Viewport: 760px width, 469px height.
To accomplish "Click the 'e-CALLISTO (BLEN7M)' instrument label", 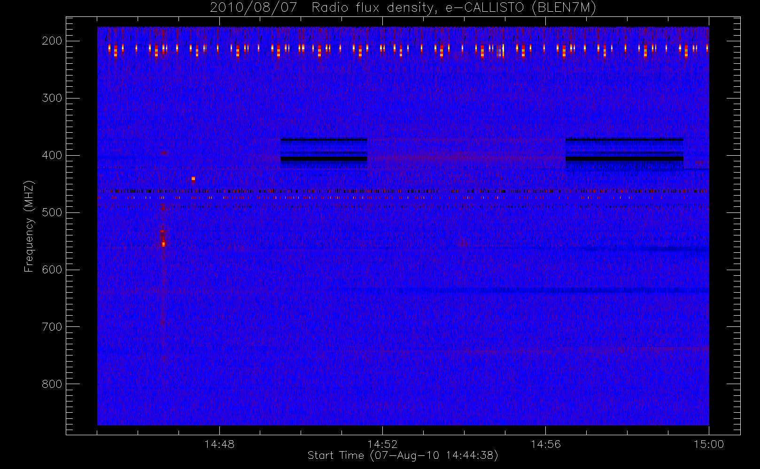I will pos(521,8).
